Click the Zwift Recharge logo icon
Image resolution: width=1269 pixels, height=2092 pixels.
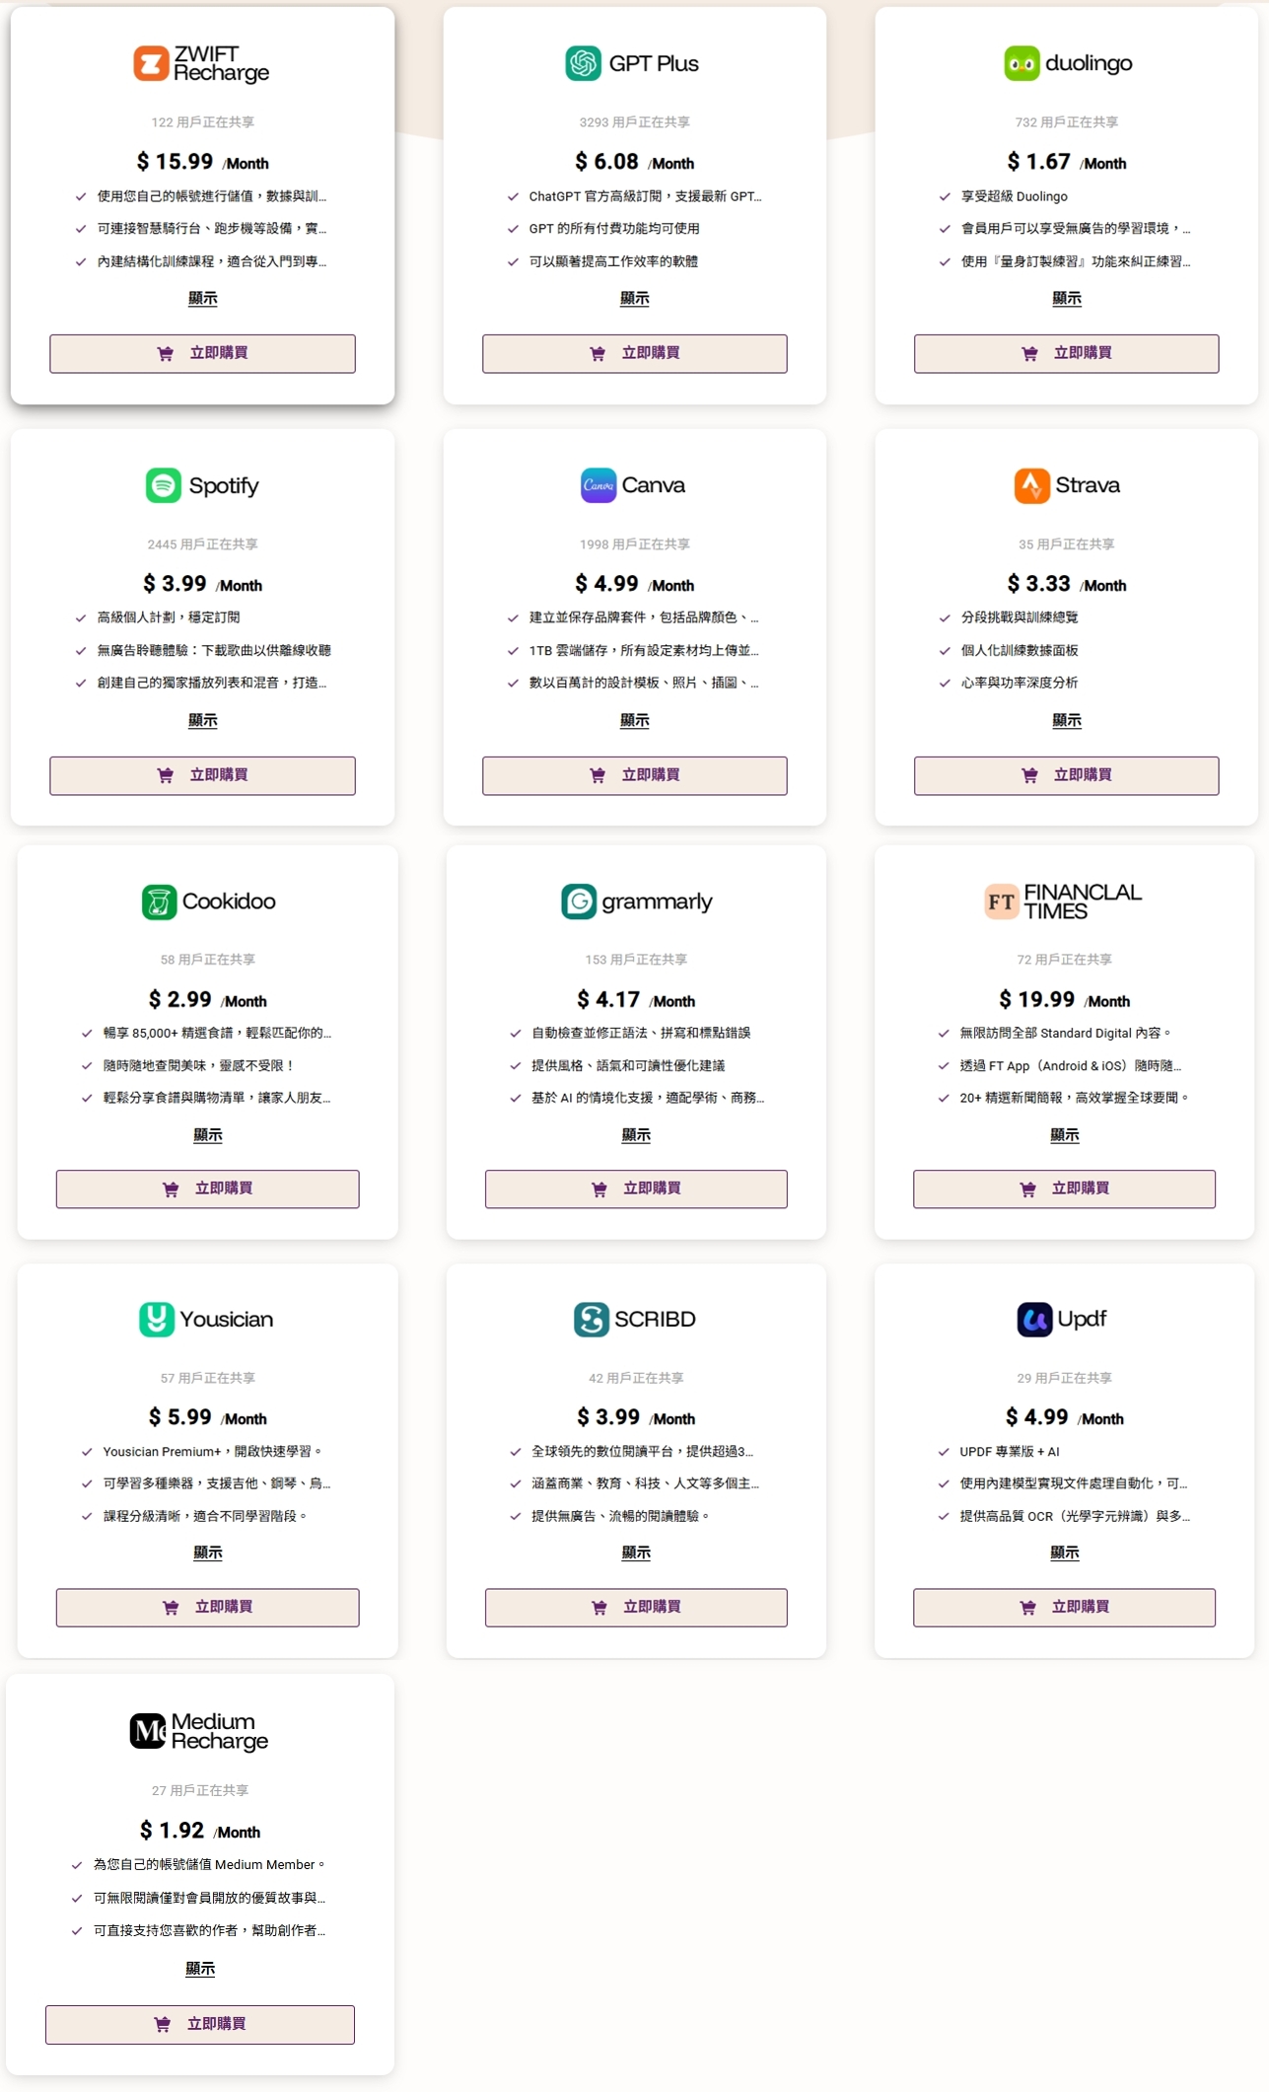(x=151, y=63)
